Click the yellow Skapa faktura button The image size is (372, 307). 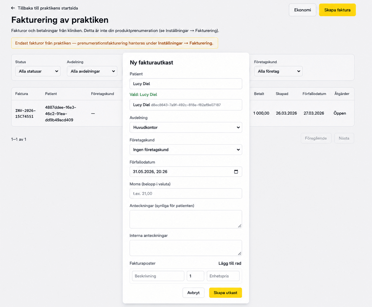tap(337, 10)
